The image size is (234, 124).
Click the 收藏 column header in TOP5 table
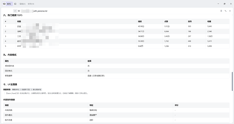click(209, 22)
